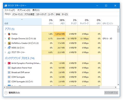The image size is (123, 100).
Task: Click the COM Surrogate icon
Action: click(x=9, y=77)
